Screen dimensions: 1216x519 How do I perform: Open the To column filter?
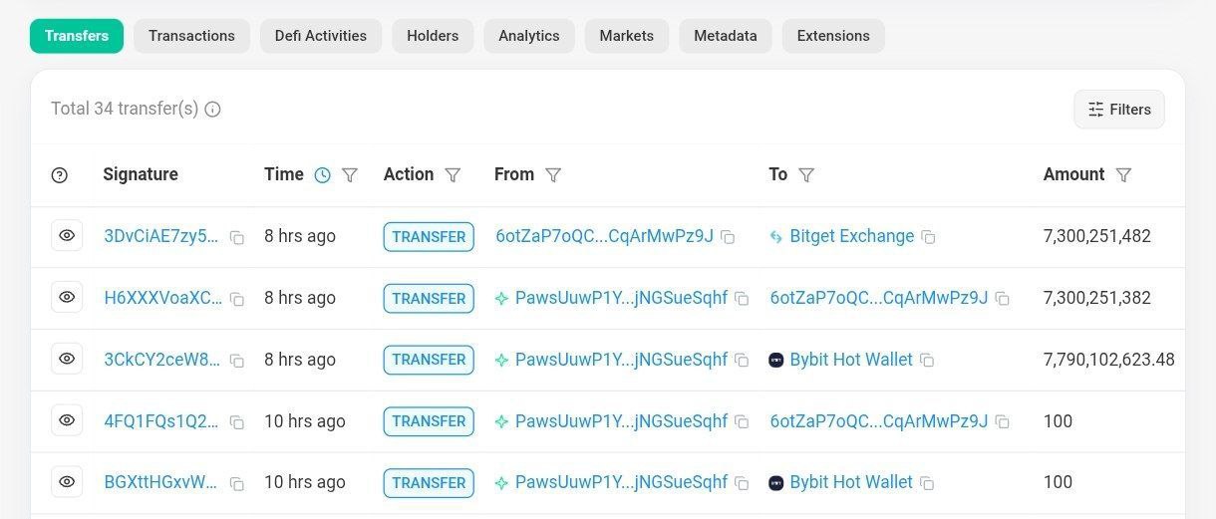point(806,175)
